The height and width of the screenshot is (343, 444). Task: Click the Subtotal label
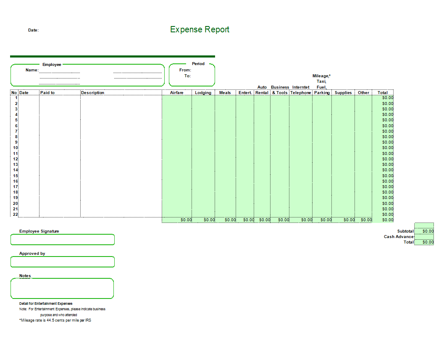pos(405,231)
